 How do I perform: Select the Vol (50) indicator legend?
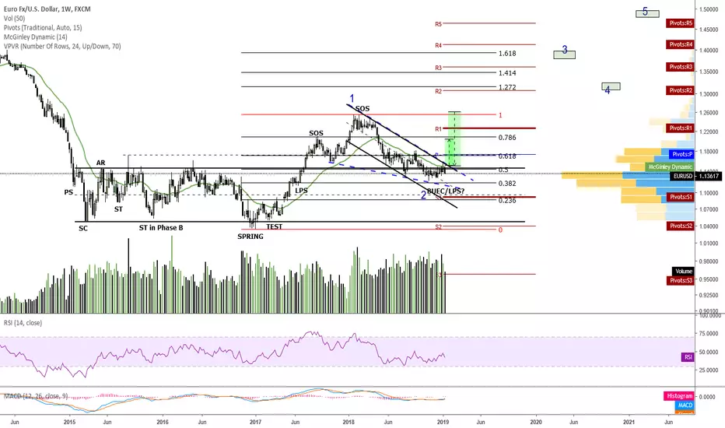[x=14, y=19]
